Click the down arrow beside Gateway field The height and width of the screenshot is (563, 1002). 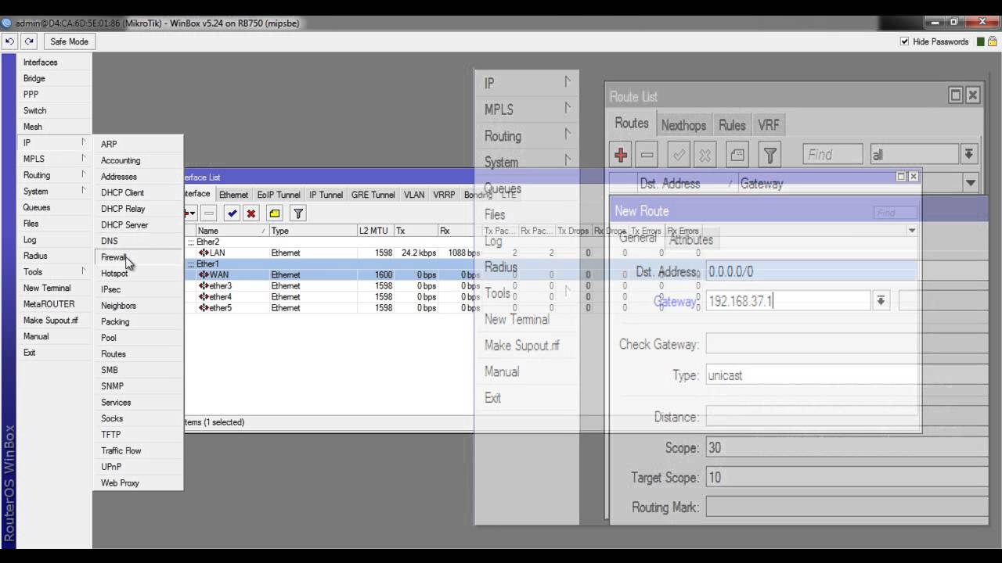881,301
